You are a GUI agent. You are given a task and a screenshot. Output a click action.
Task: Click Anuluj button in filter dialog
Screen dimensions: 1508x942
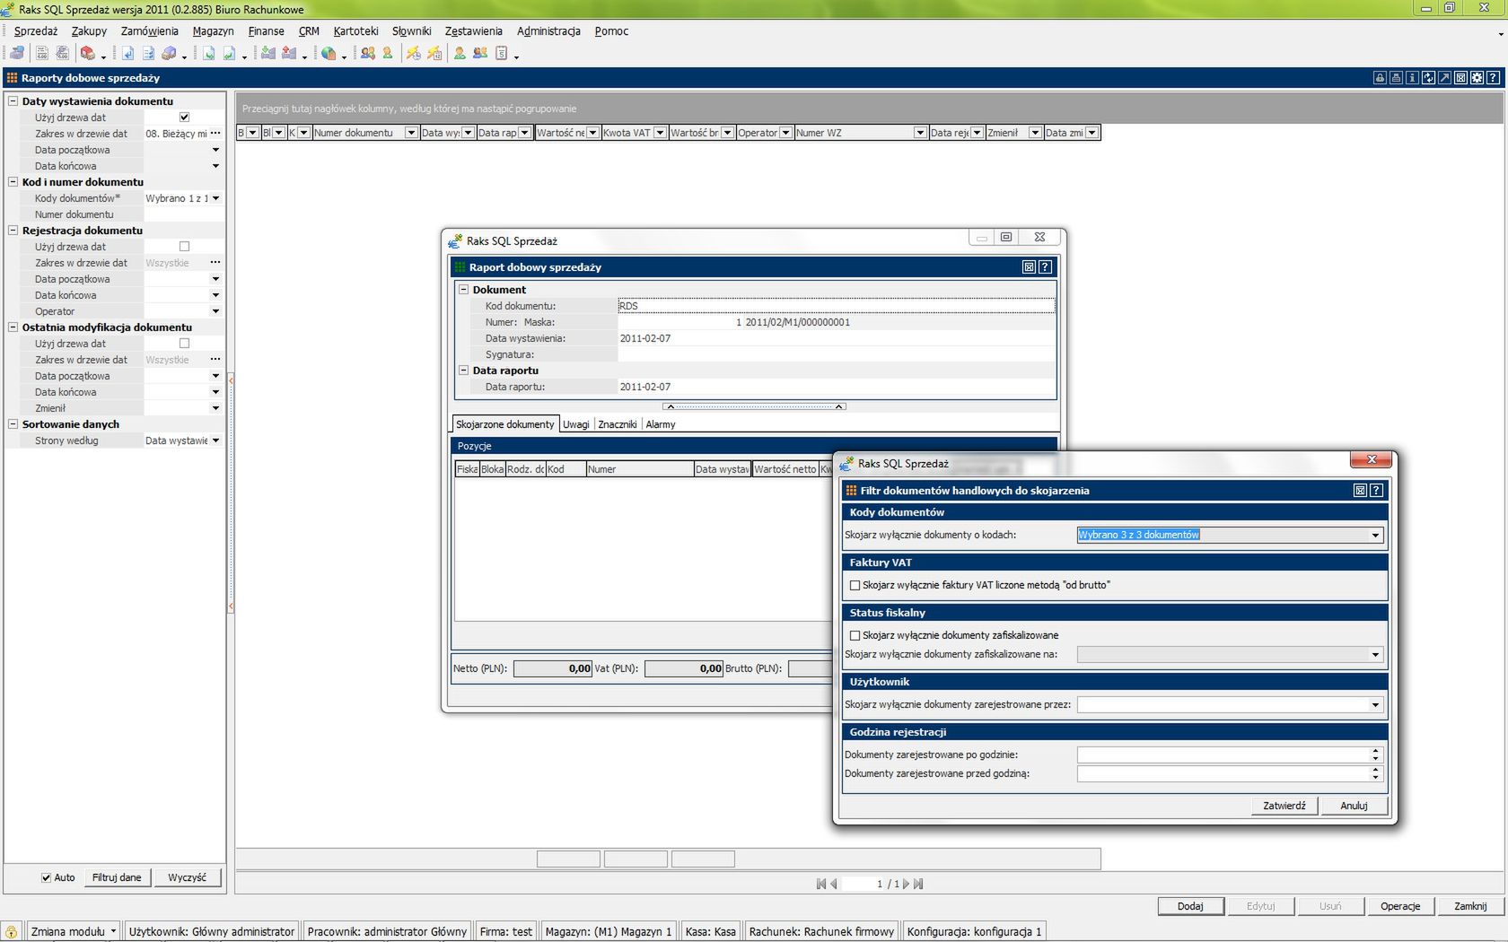(x=1354, y=806)
